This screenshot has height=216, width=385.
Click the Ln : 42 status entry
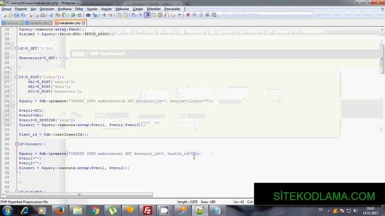pos(239,202)
